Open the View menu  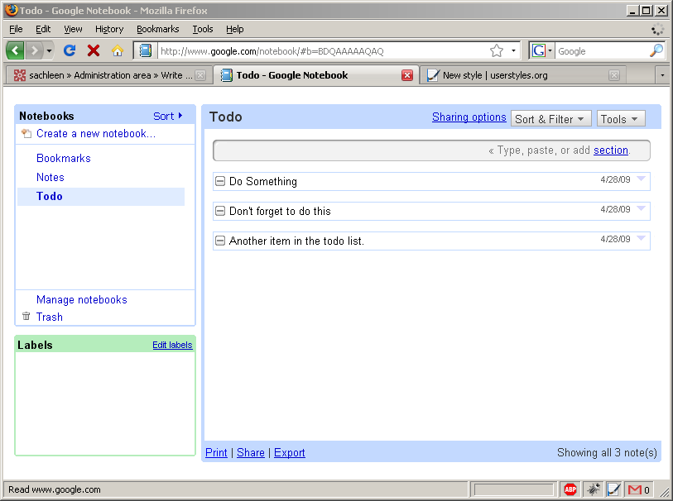[x=73, y=29]
